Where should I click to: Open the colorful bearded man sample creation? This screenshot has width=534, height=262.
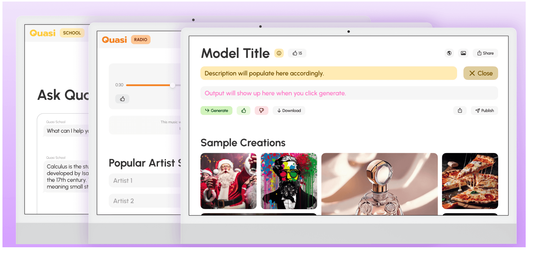(x=289, y=181)
